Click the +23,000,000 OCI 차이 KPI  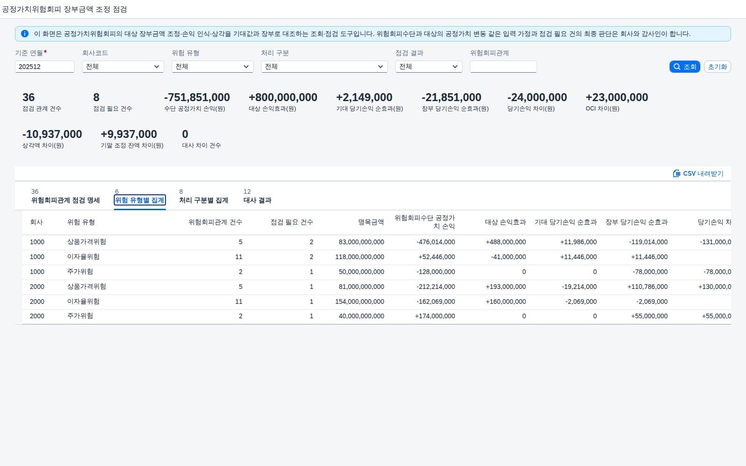[617, 97]
